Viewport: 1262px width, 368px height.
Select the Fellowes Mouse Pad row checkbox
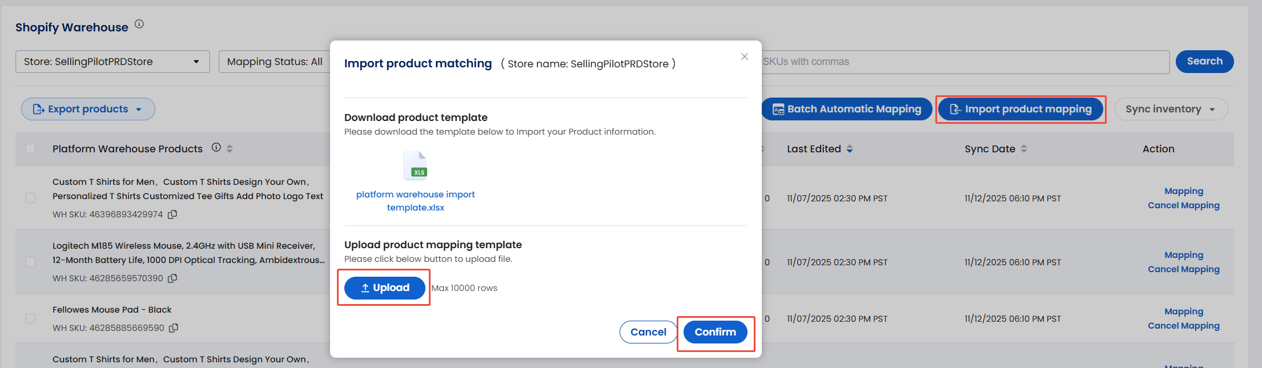click(x=31, y=319)
